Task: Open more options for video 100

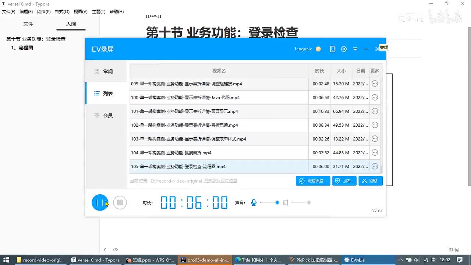Action: coord(375,98)
